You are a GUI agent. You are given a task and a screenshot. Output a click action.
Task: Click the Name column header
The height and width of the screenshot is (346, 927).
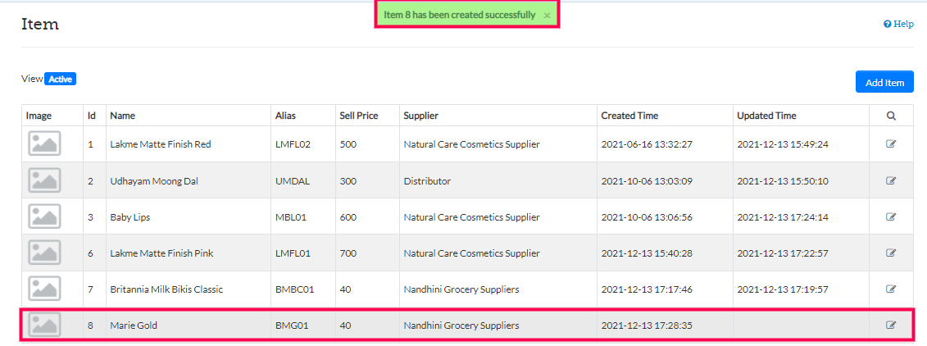122,116
